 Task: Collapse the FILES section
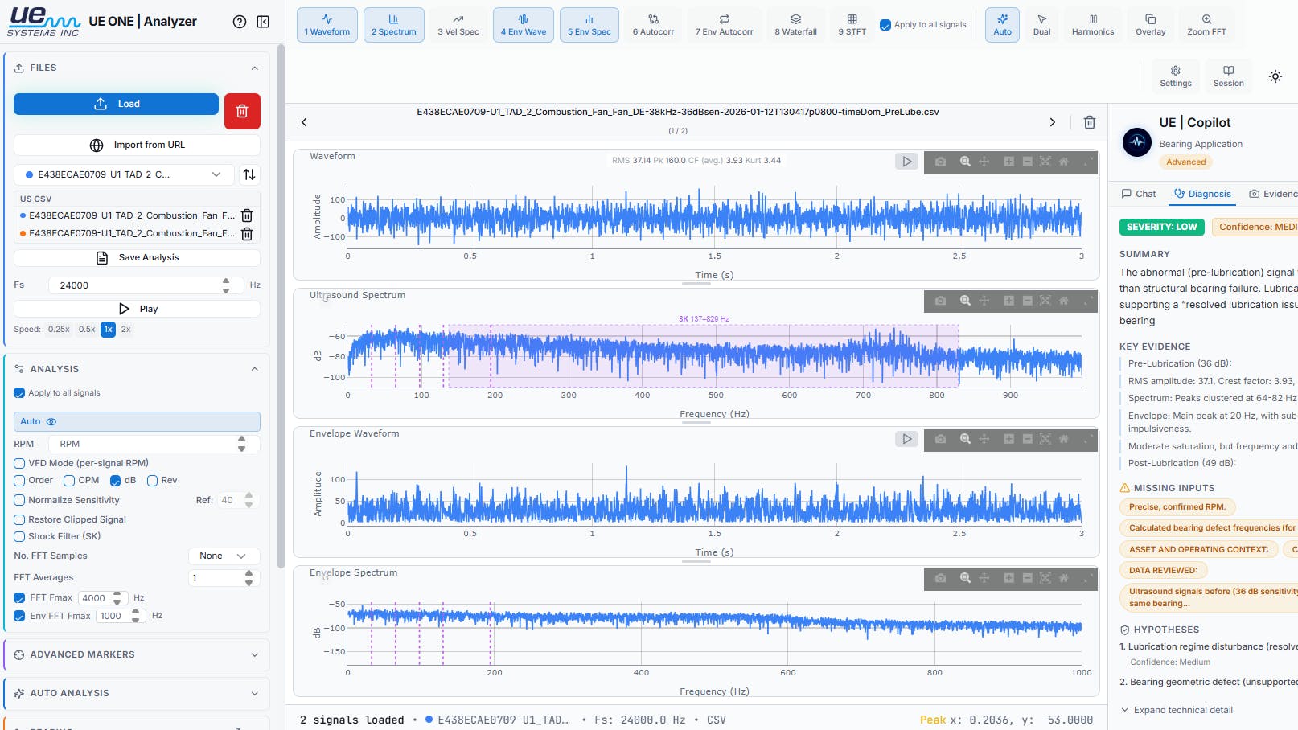254,68
